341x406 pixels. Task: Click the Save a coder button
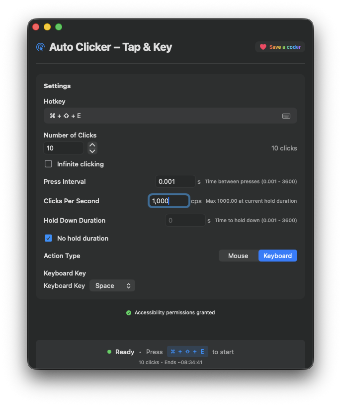pos(280,46)
